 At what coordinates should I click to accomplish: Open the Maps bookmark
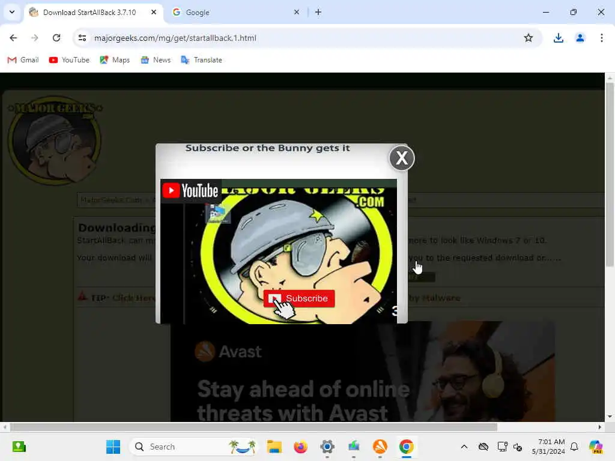click(115, 60)
